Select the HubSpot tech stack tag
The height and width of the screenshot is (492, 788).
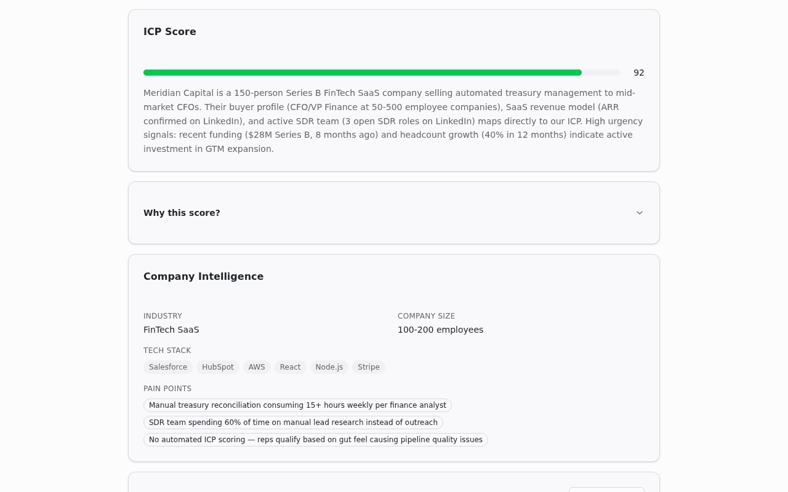[217, 367]
